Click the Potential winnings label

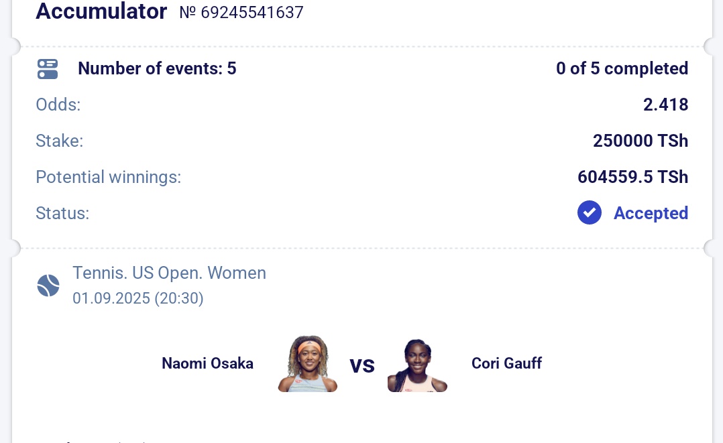click(x=109, y=177)
